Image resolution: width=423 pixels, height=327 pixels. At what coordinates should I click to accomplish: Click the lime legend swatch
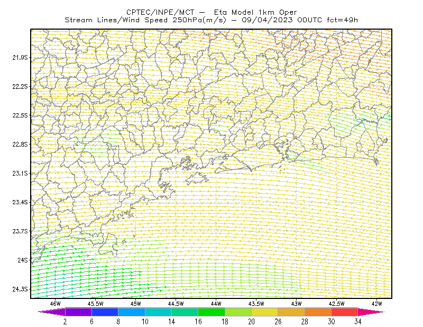click(238, 312)
